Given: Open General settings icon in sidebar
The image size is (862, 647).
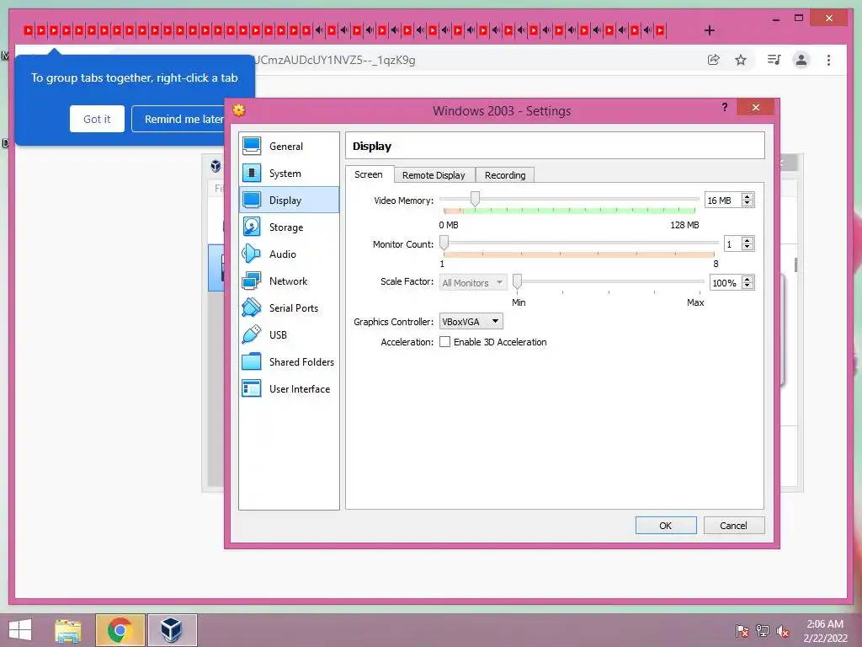Looking at the screenshot, I should click(x=252, y=146).
